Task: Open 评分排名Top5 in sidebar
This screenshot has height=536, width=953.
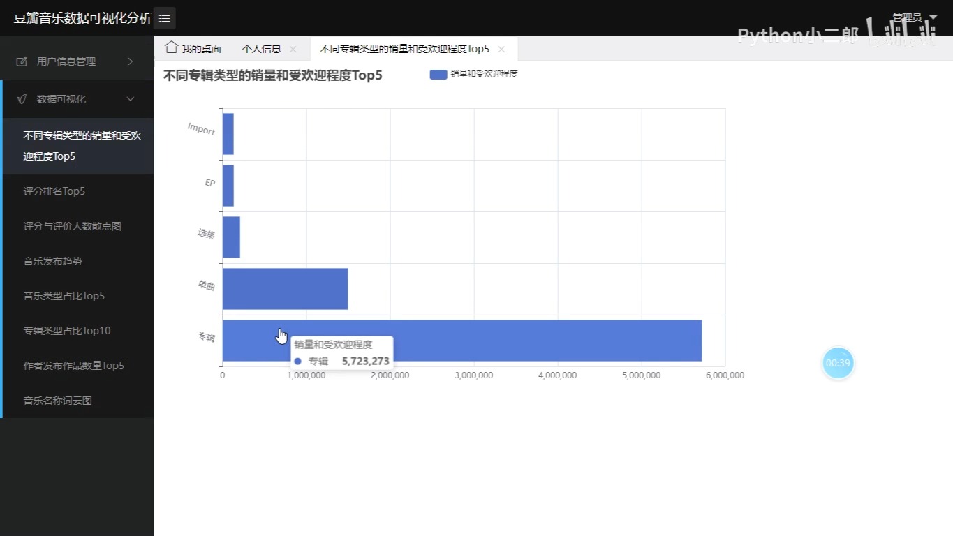Action: [77, 191]
